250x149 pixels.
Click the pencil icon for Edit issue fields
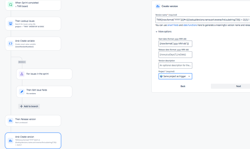[x=22, y=92]
